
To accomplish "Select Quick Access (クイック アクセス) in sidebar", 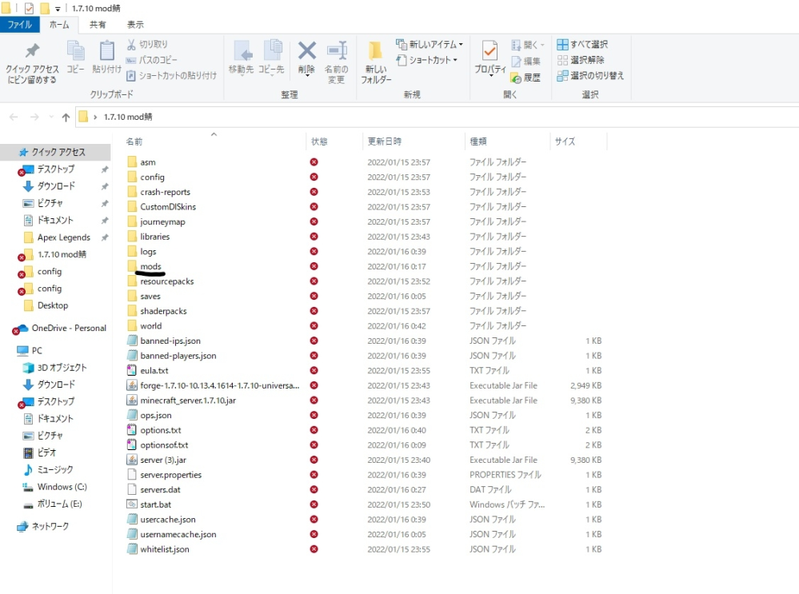I will (x=55, y=152).
